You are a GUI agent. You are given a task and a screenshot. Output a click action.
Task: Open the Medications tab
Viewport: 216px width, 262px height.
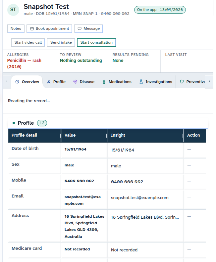point(117,82)
